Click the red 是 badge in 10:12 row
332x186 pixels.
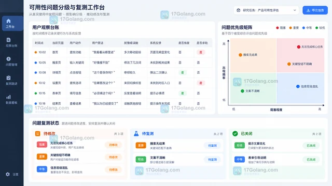pyautogui.click(x=201, y=83)
